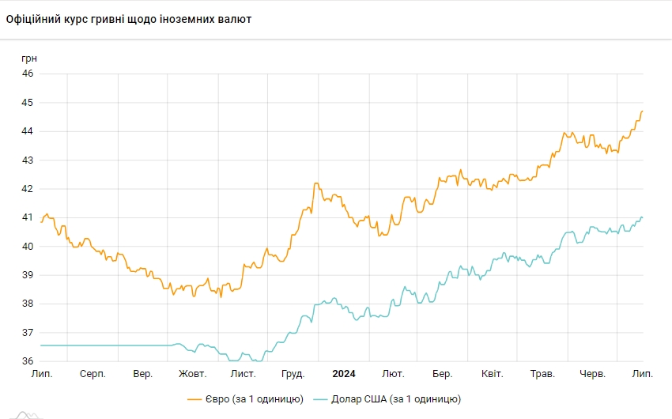Image resolution: width=672 pixels, height=419 pixels.
Task: Click the Серп. month label
Action: pyautogui.click(x=92, y=373)
